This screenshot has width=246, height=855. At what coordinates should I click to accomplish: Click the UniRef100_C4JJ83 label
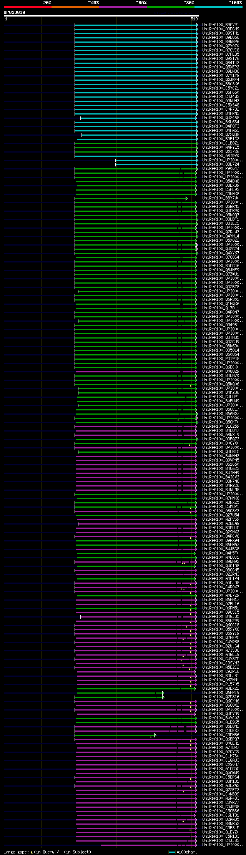click(x=221, y=841)
